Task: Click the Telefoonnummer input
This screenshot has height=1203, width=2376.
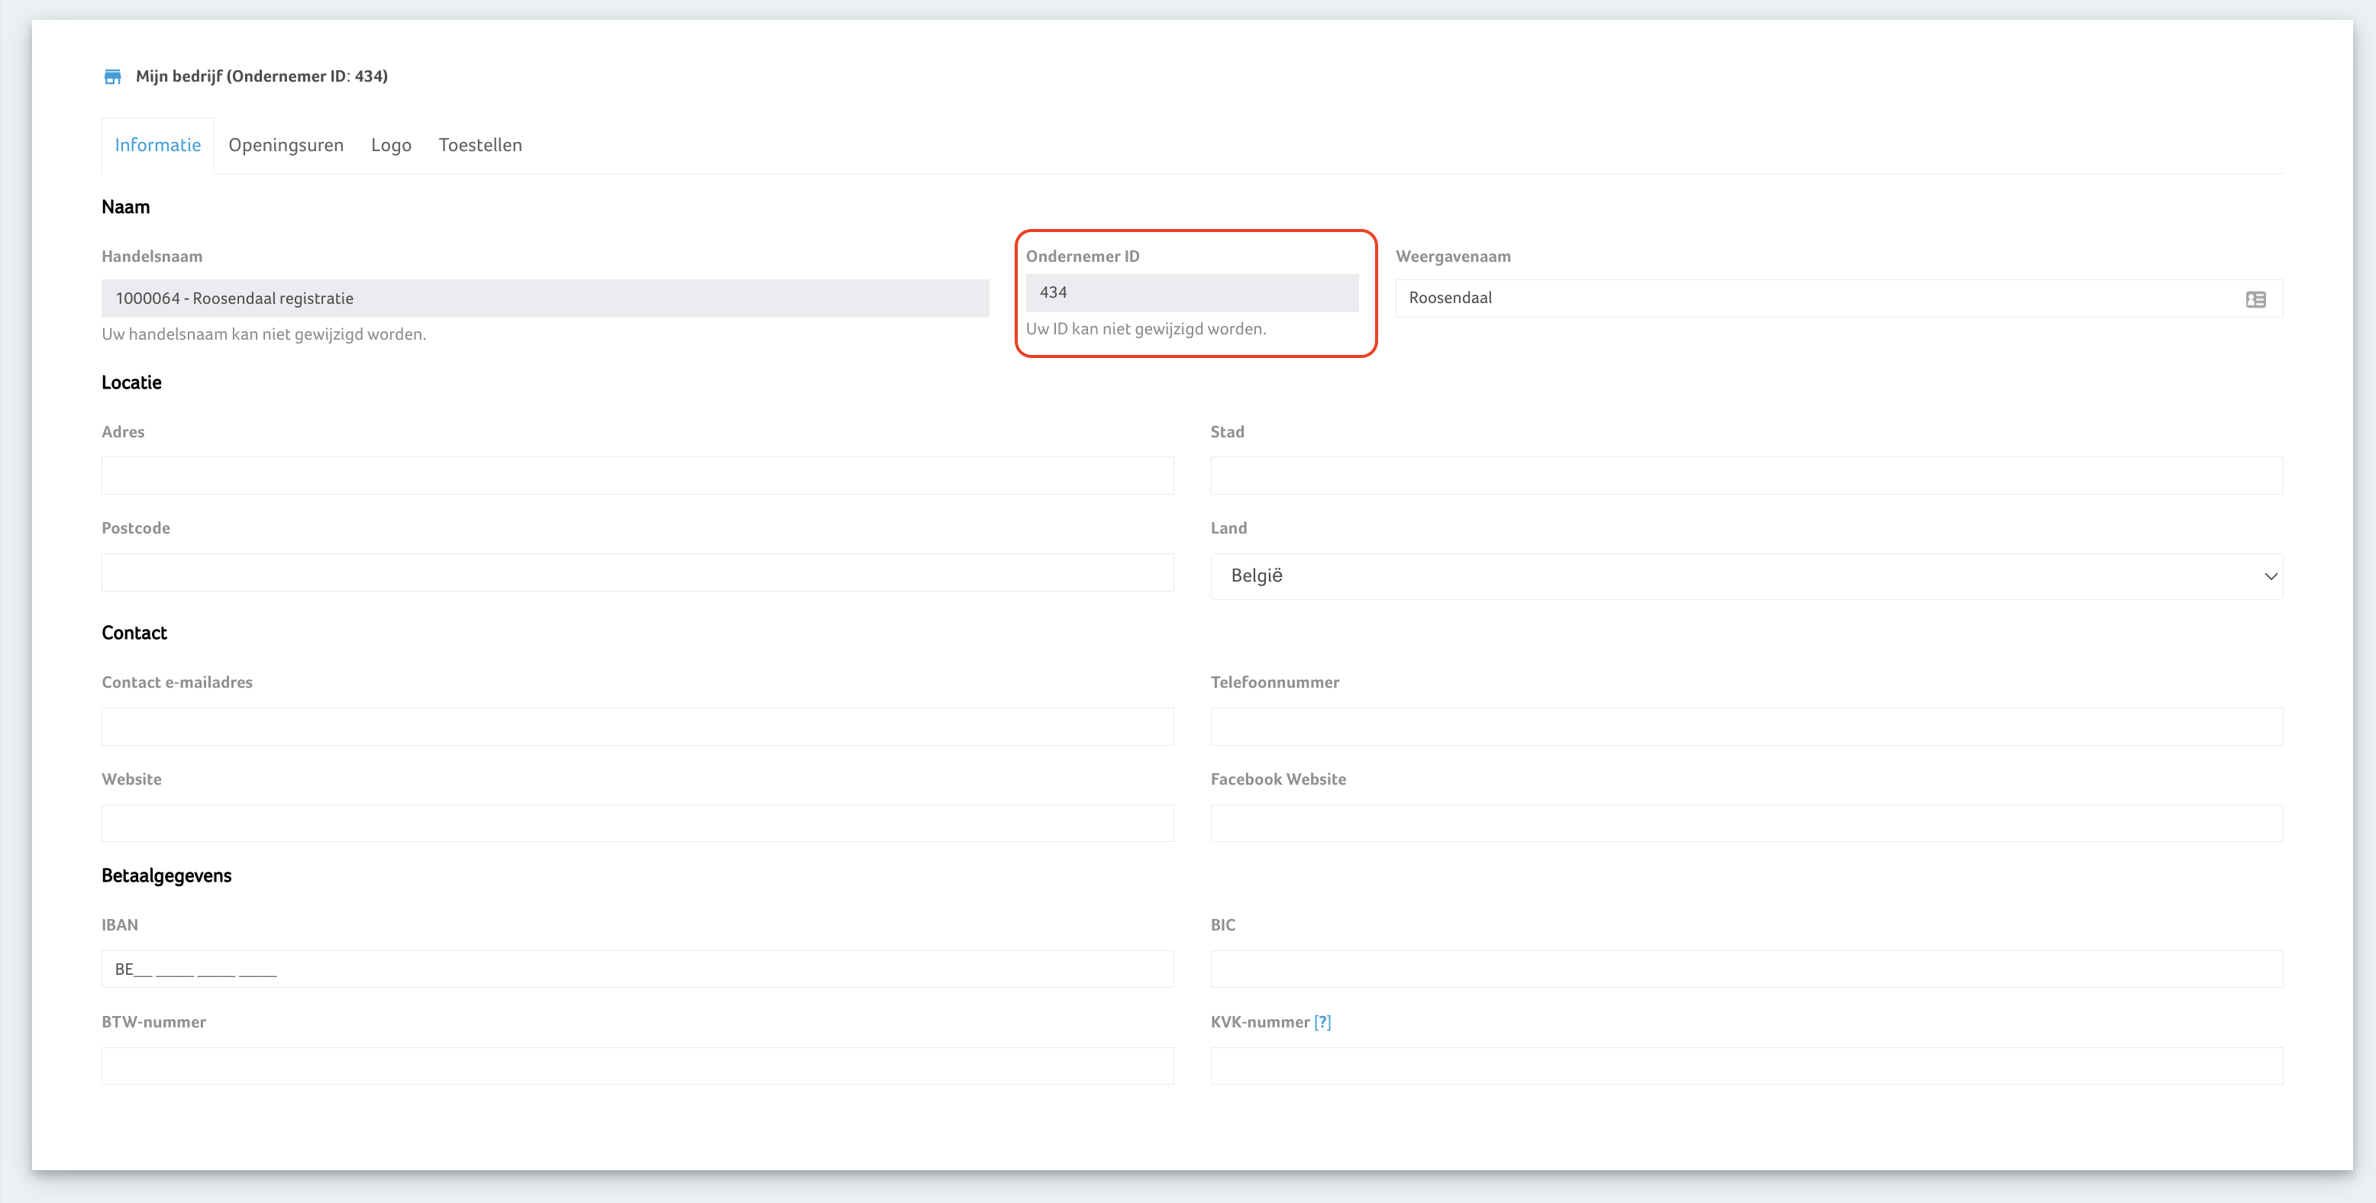Action: tap(1745, 727)
